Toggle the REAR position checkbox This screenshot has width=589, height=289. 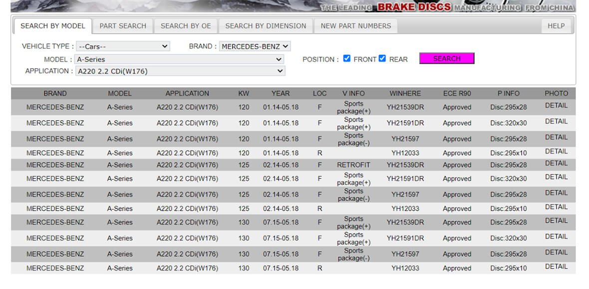[x=382, y=58]
